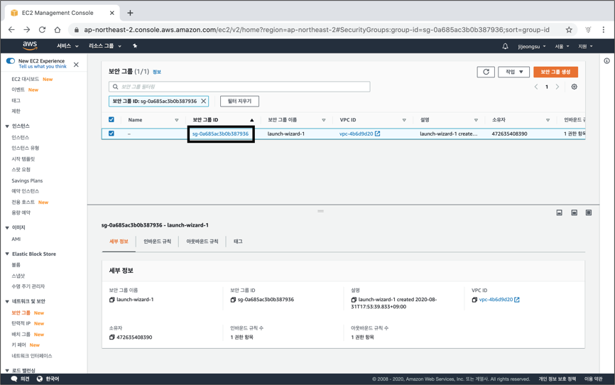Open the 작업 actions dropdown
The width and height of the screenshot is (615, 385).
[514, 72]
